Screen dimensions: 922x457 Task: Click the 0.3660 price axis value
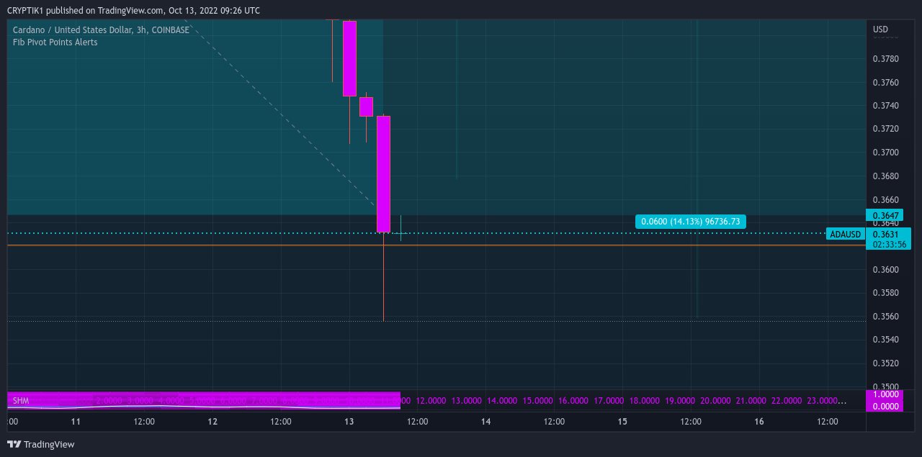[885, 199]
